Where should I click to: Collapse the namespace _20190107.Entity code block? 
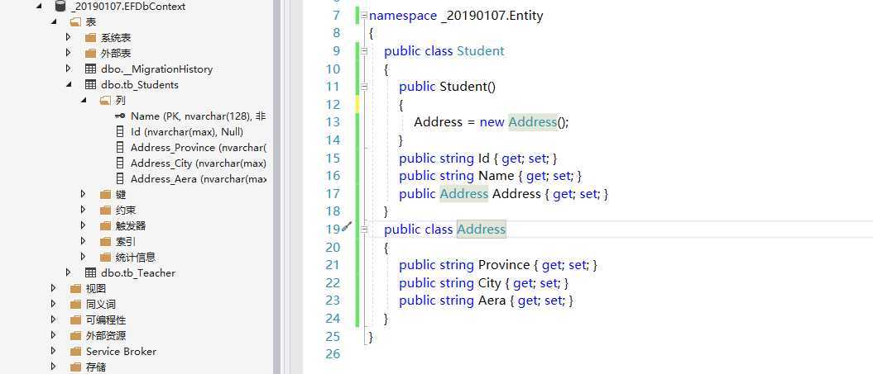363,15
